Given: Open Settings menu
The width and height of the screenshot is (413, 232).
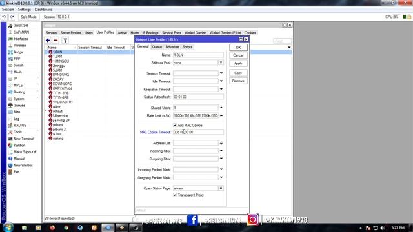Looking at the screenshot, I should point(25,10).
